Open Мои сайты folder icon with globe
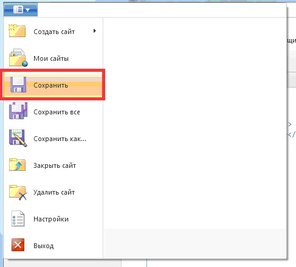296x267 pixels. [x=18, y=58]
